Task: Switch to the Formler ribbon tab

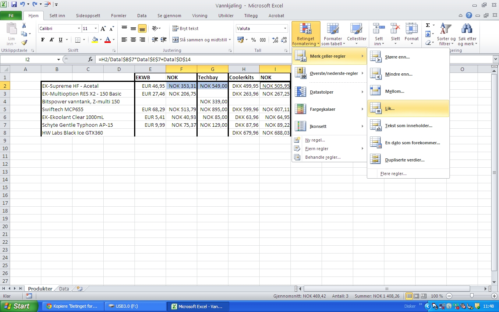Action: tap(119, 16)
